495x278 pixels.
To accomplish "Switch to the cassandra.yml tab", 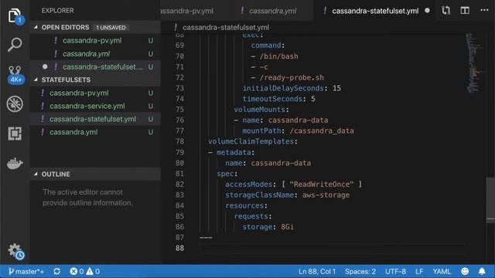I will coord(273,11).
